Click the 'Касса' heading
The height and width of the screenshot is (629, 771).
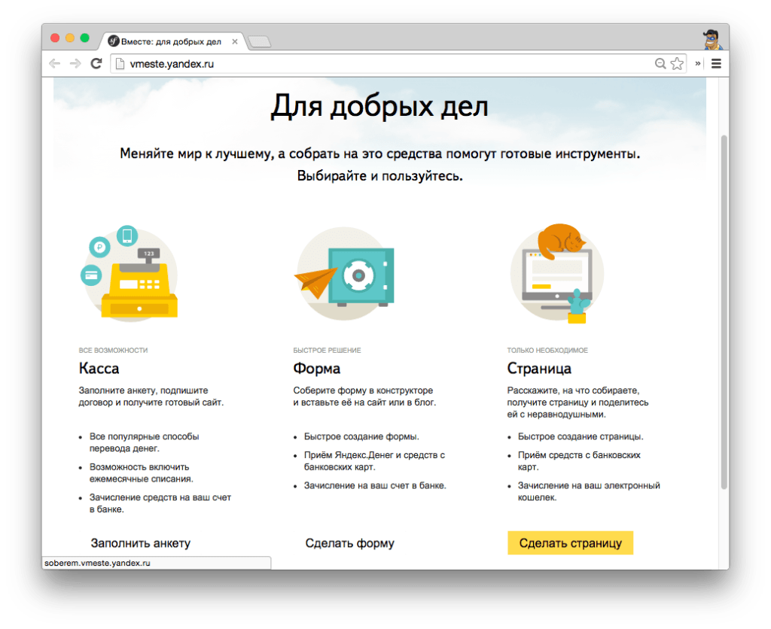(x=99, y=369)
